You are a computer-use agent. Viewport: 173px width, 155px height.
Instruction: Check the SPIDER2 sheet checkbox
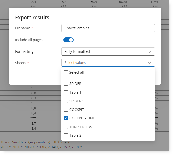pos(66,101)
